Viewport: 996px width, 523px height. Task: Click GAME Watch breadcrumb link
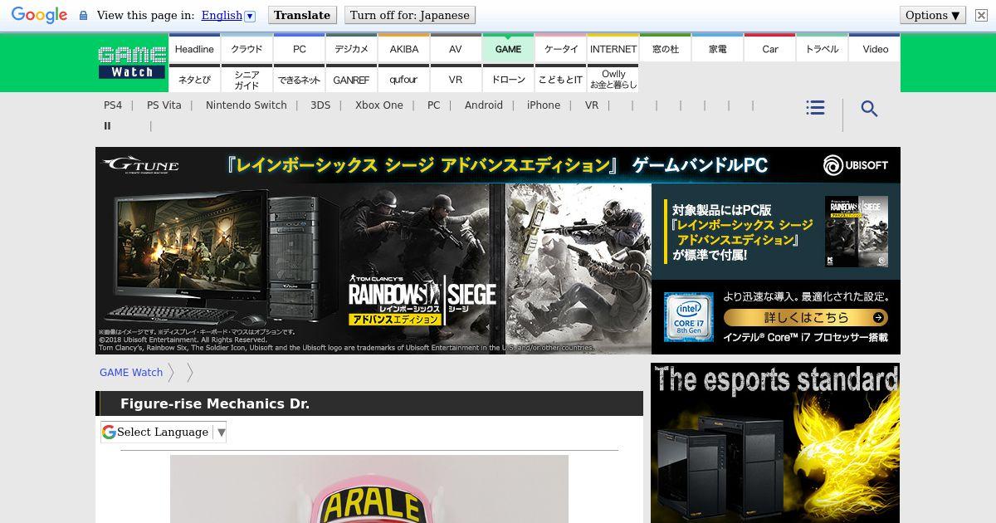point(131,373)
